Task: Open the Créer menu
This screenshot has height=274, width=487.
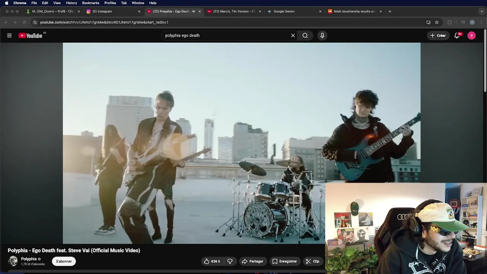Action: [438, 35]
